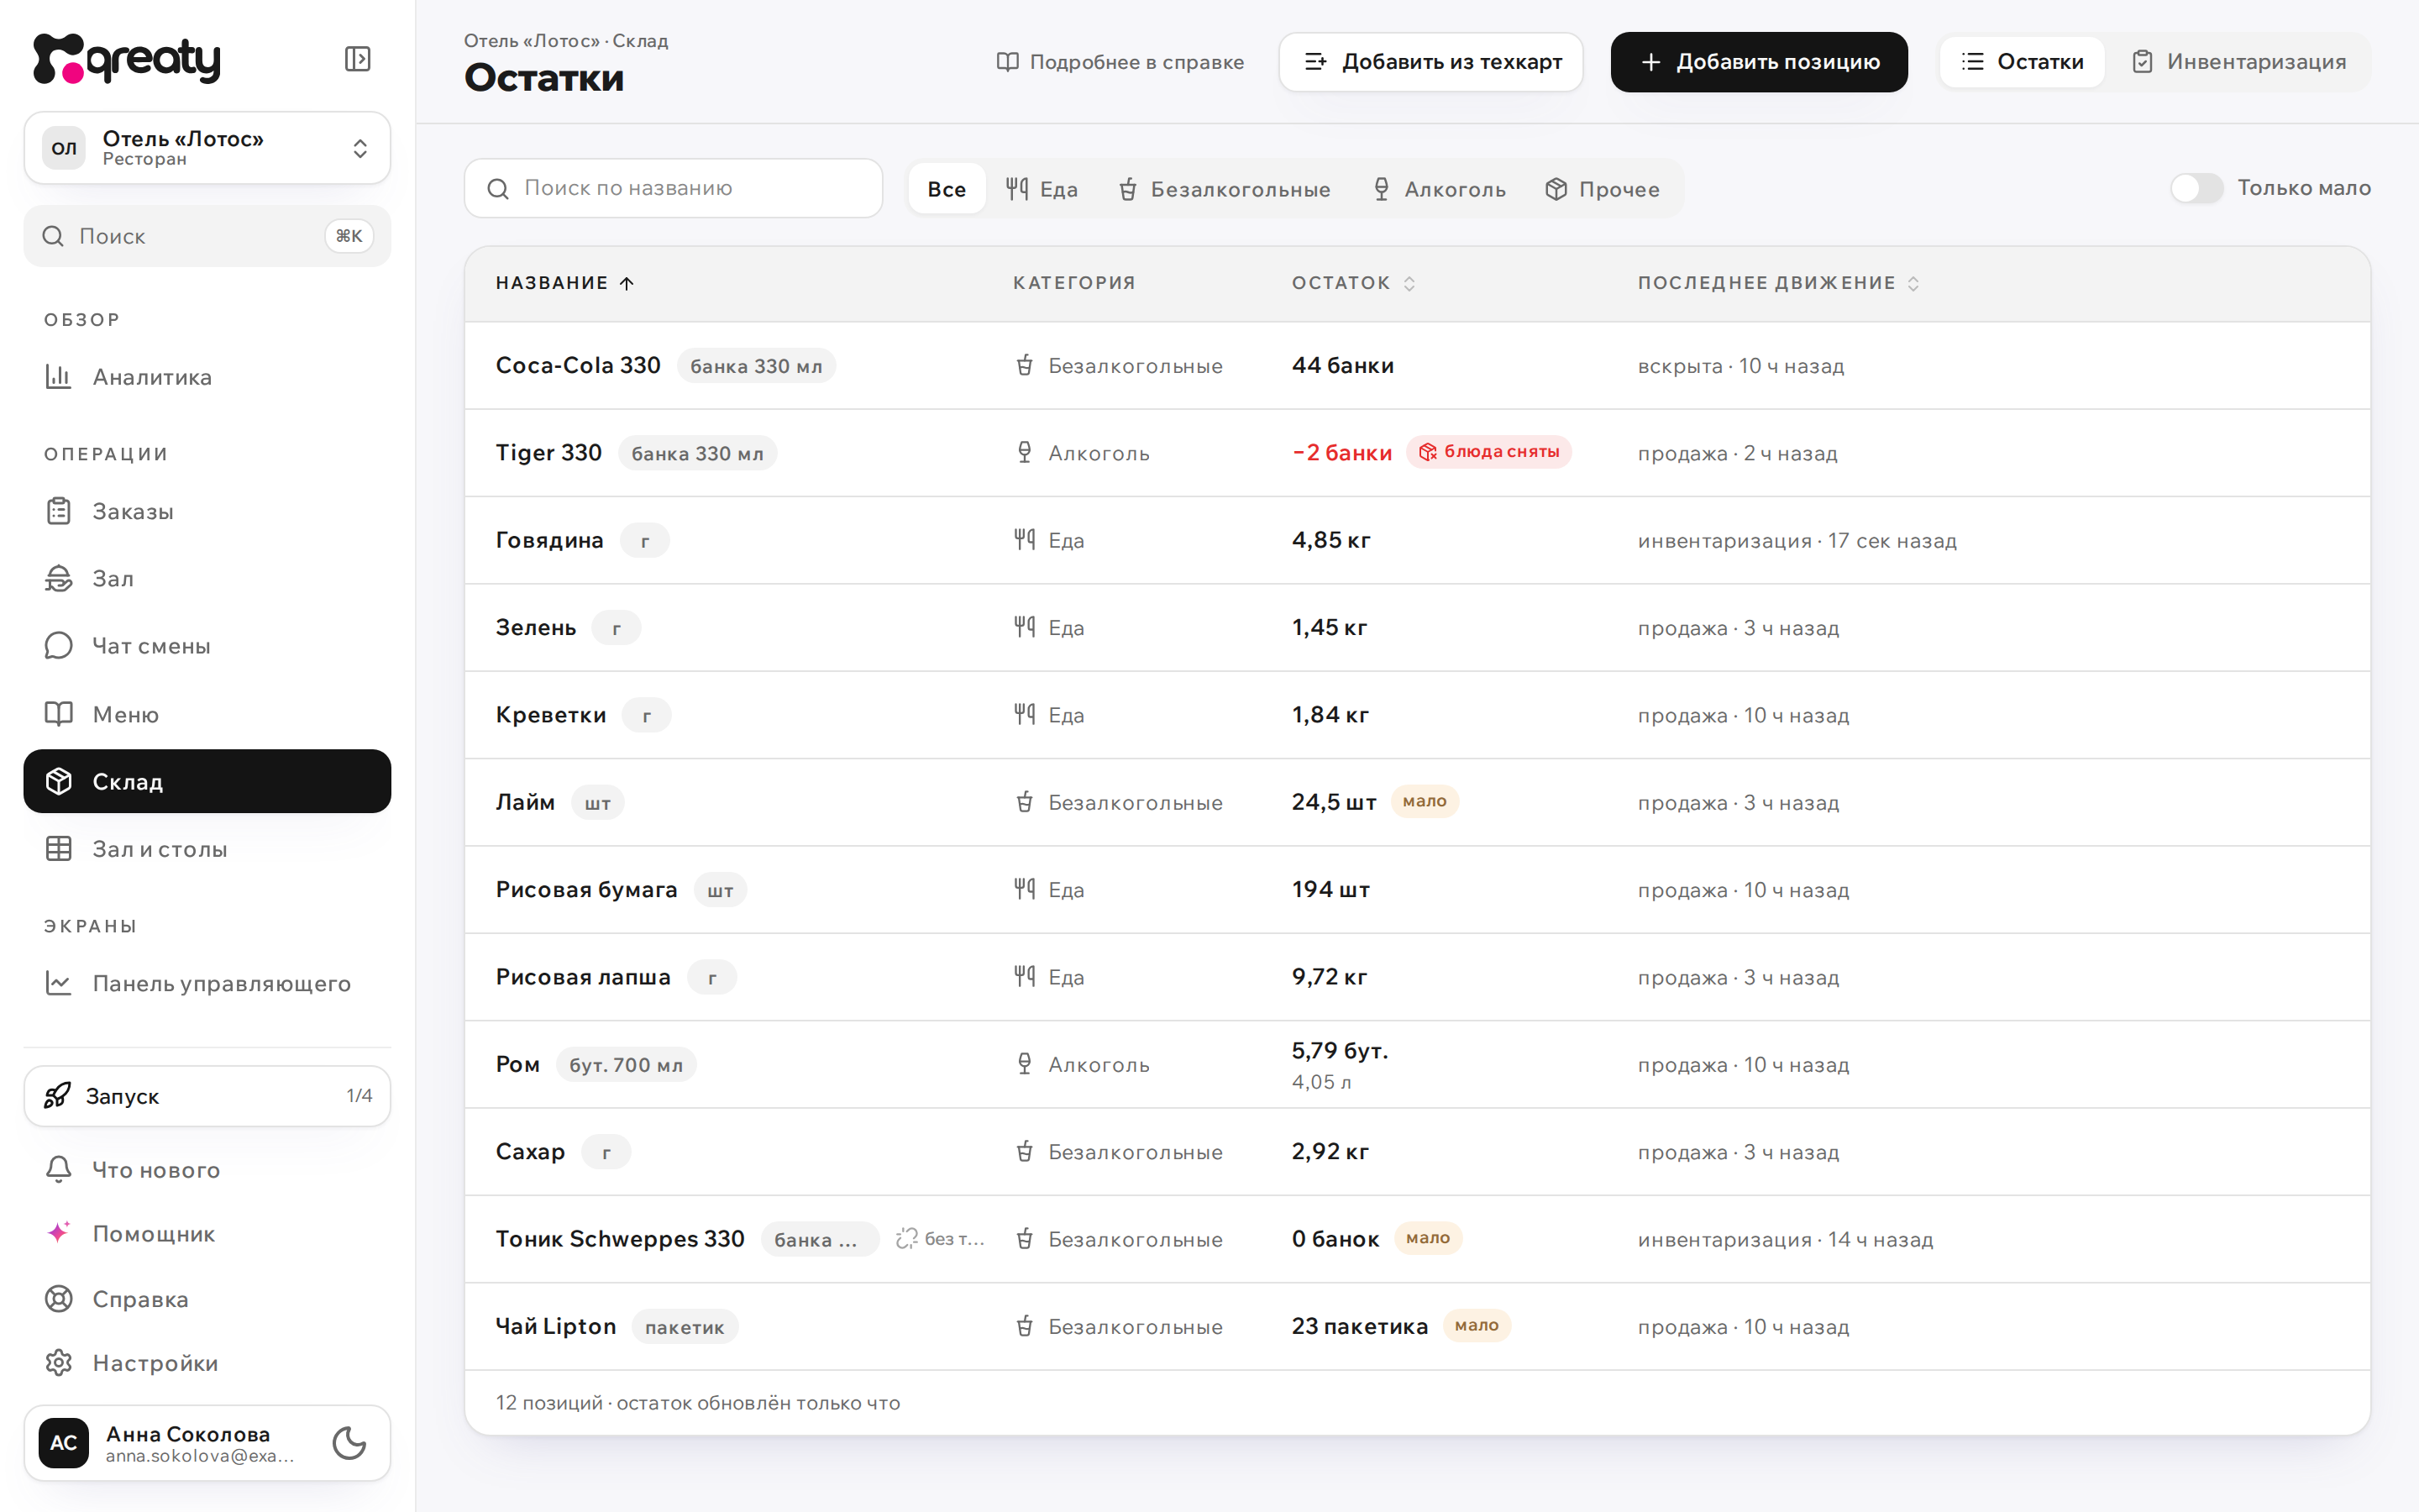Open the Запуск launch checklist
2419x1512 pixels.
207,1096
